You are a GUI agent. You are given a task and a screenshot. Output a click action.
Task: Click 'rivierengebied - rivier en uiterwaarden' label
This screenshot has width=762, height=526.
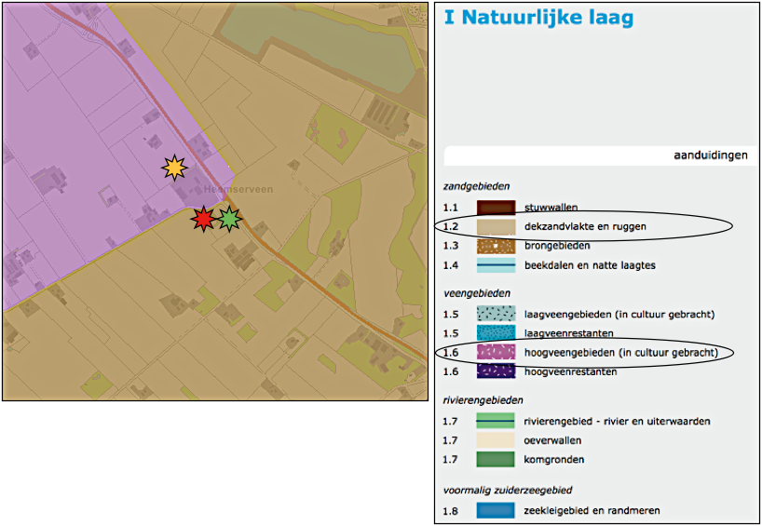tap(618, 421)
